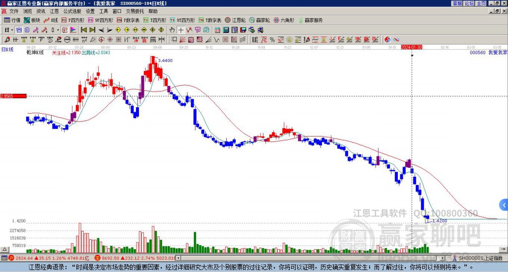Image resolution: width=508 pixels, height=272 pixels.
Task: Click the yin-yang taiji icon
Action: pos(387,40)
